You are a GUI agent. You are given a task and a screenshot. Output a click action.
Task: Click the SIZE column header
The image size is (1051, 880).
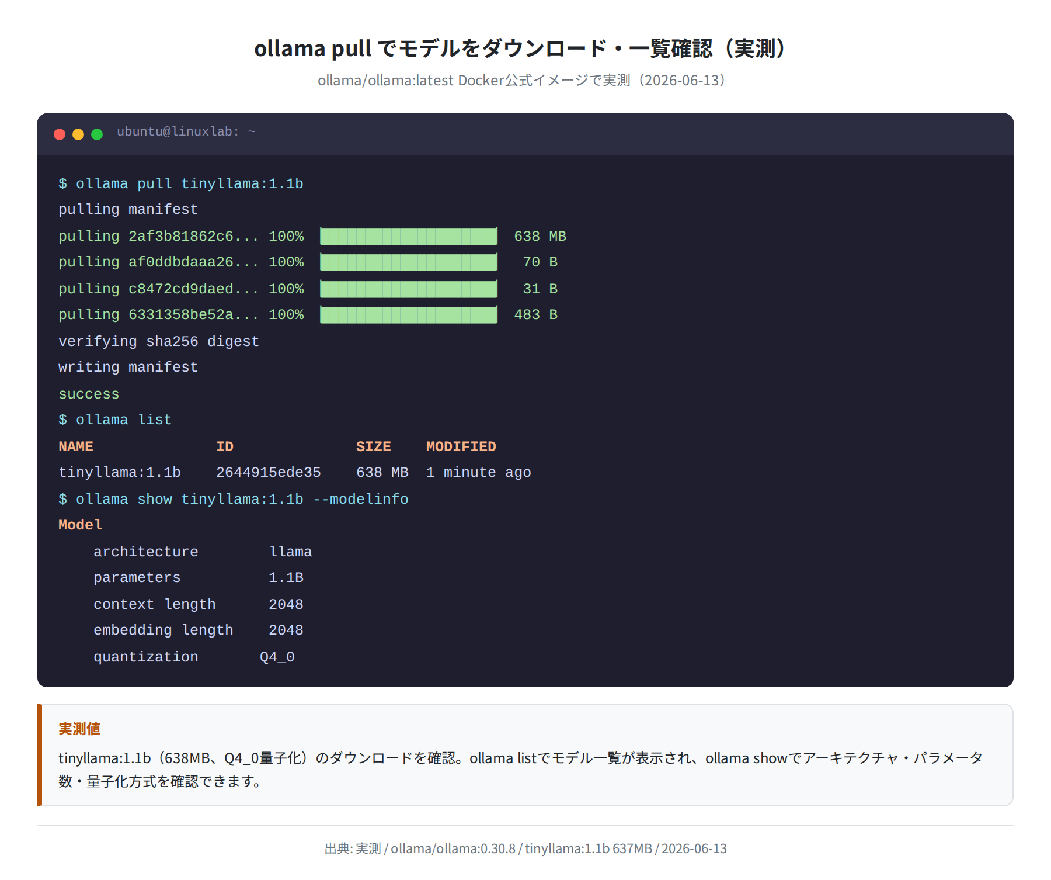pyautogui.click(x=374, y=446)
